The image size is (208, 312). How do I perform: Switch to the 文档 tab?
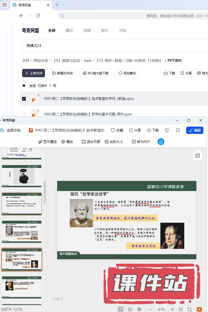click(122, 30)
